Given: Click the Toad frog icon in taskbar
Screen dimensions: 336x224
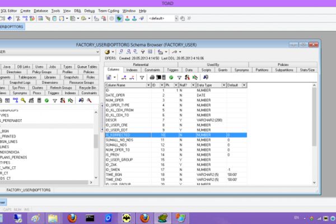Looking at the screenshot, I should (x=162, y=218).
